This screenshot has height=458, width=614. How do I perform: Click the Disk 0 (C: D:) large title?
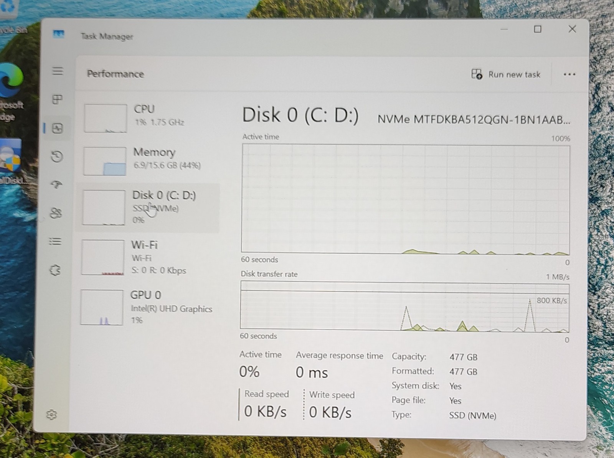pyautogui.click(x=300, y=115)
